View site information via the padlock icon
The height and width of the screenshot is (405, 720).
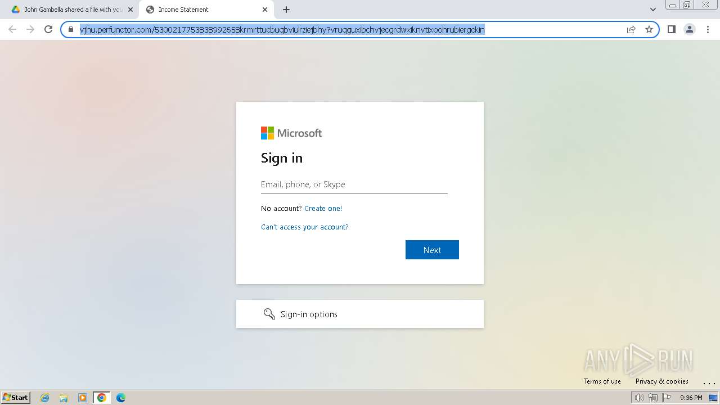71,29
